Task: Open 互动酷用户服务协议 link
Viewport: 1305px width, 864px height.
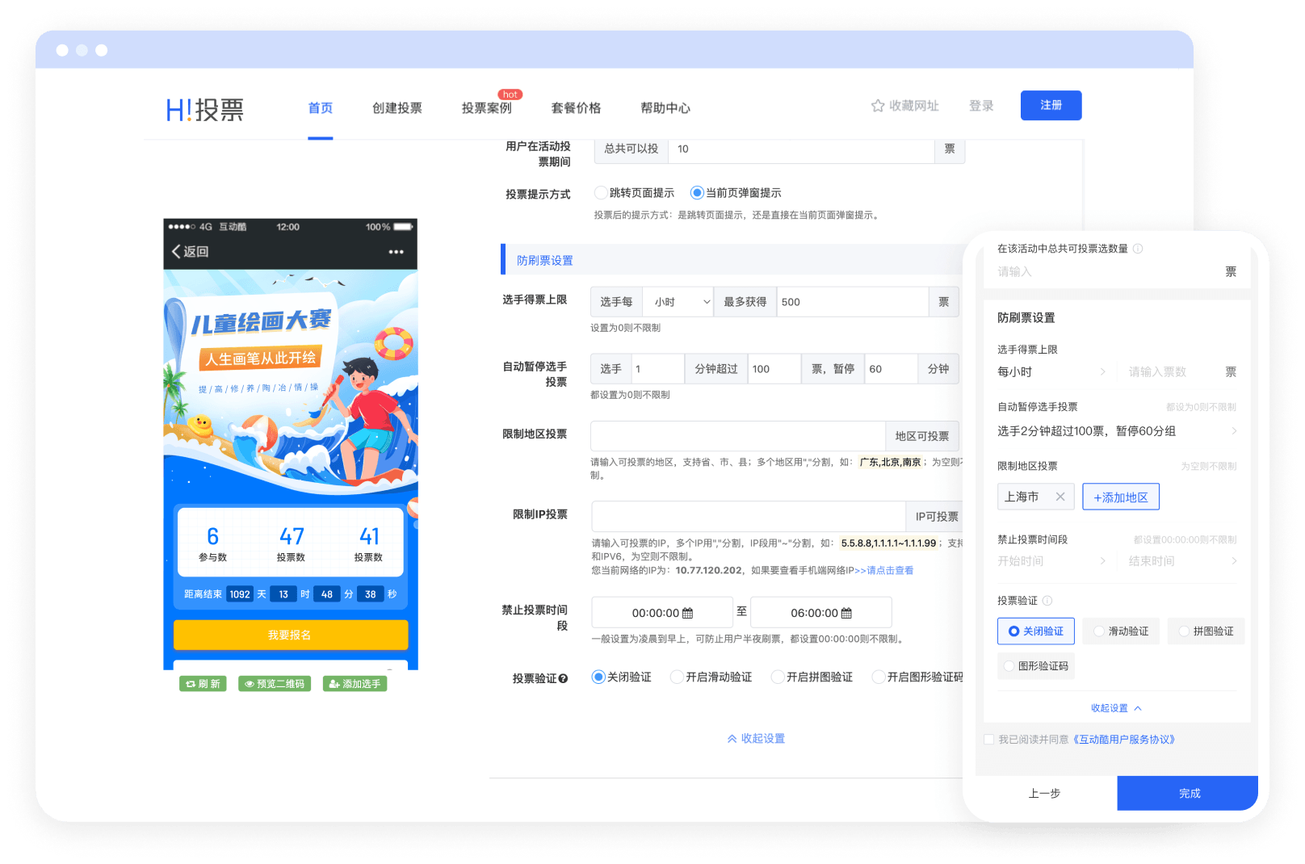Action: [1123, 740]
